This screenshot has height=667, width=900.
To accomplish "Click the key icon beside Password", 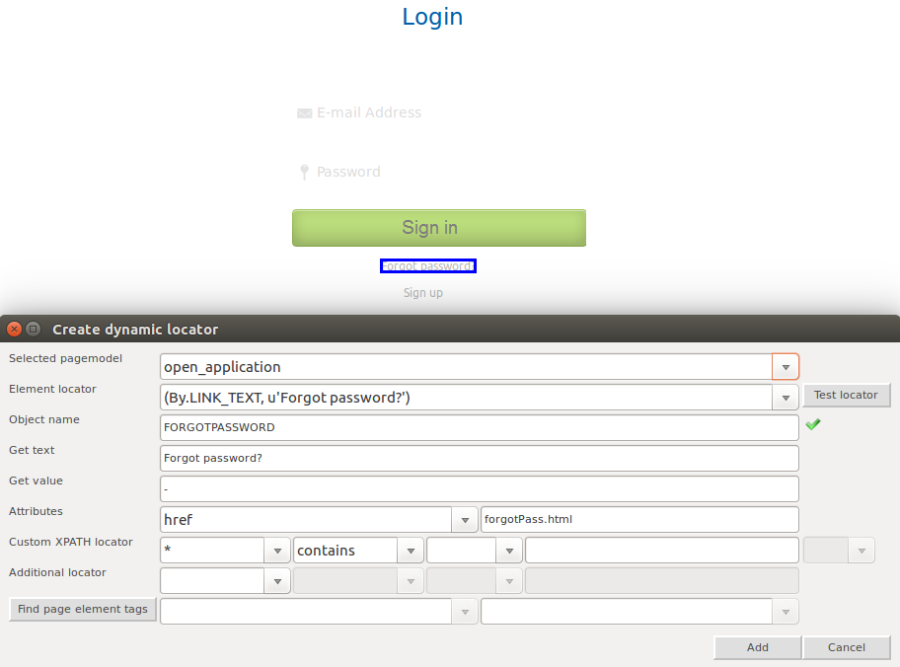I will [304, 172].
